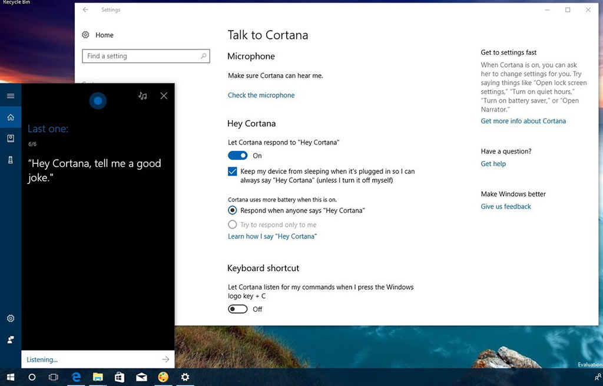
Task: Select Try to respond only to me
Action: pyautogui.click(x=232, y=225)
